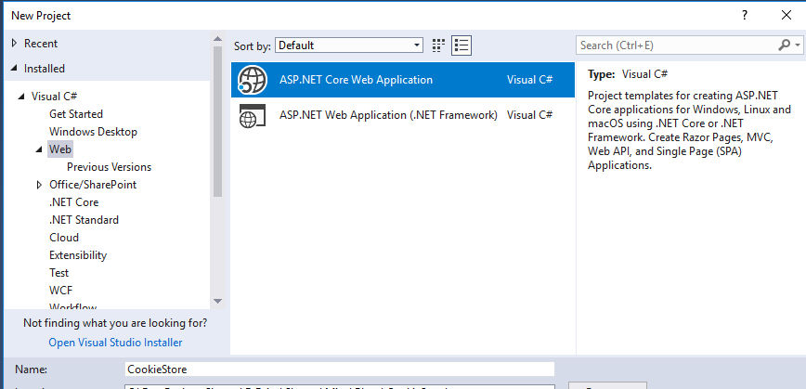Viewport: 806px width, 389px height.
Task: Select the Test category
Action: coord(59,272)
